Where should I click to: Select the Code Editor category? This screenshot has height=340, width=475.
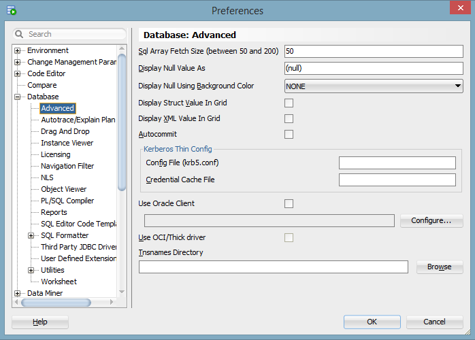[46, 73]
